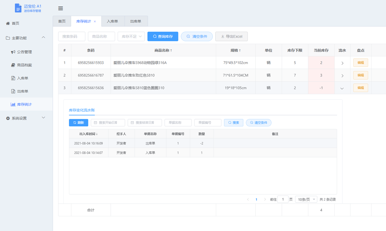
Task: Click the 迈宝伦 A1 logo icon
Action: [x=18, y=8]
